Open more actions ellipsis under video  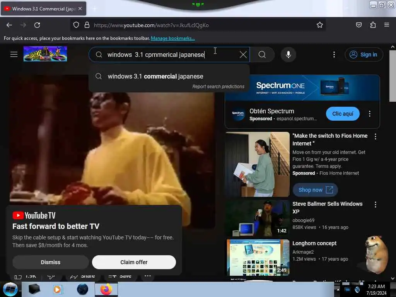148,276
